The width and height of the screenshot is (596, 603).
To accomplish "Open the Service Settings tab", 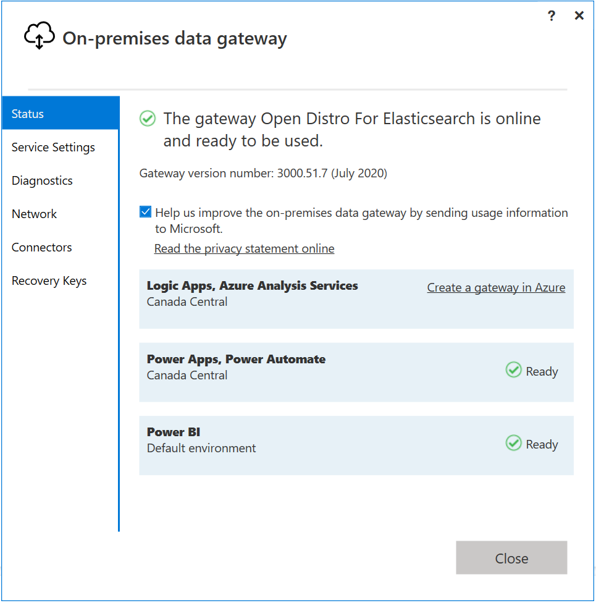I will [61, 147].
